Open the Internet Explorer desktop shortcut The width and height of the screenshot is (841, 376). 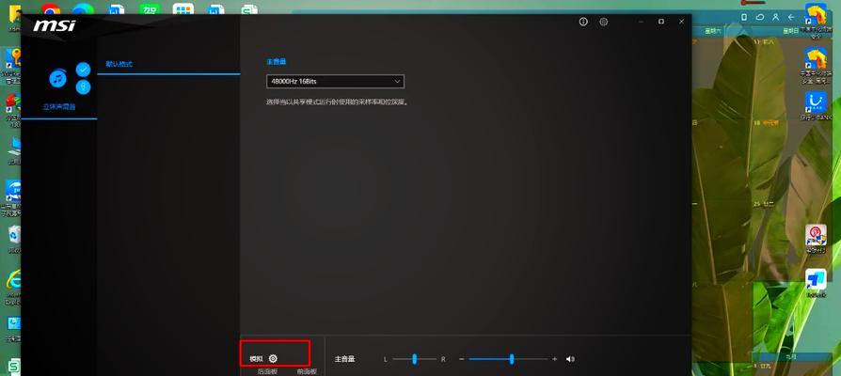point(13,279)
